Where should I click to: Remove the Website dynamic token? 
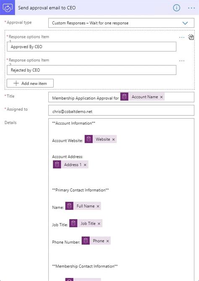(113, 139)
